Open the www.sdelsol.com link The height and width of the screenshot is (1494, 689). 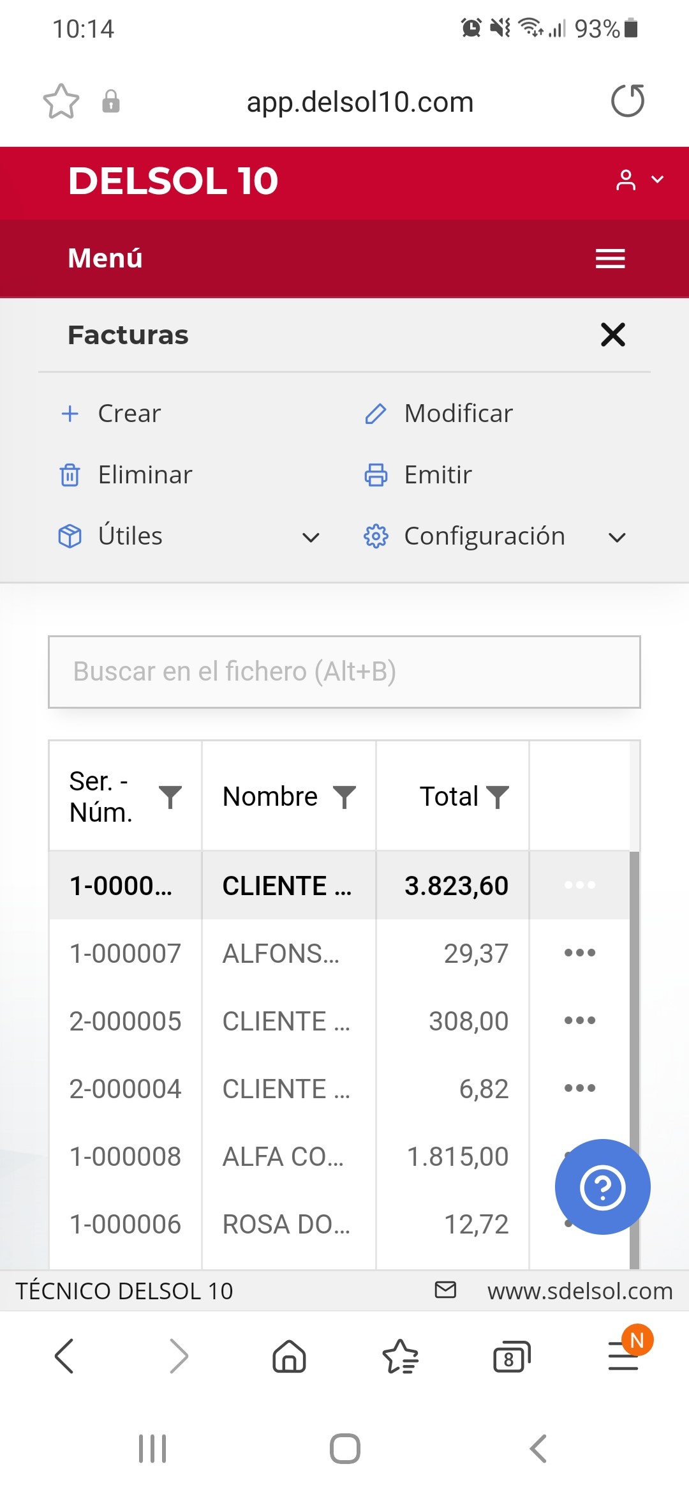tap(579, 1291)
